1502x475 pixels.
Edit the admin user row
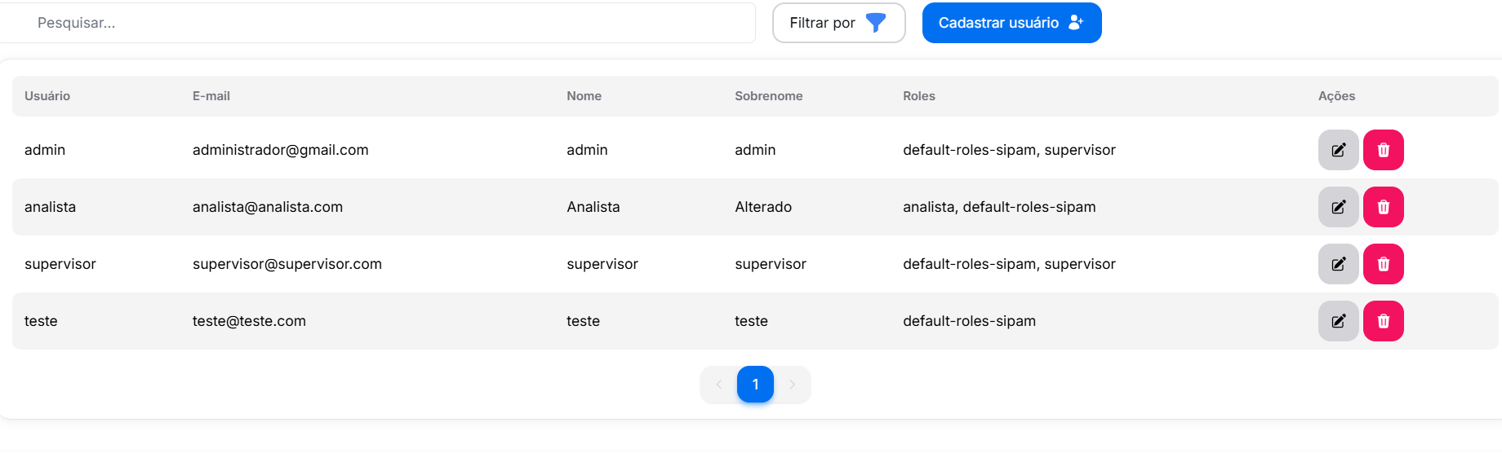click(1338, 150)
